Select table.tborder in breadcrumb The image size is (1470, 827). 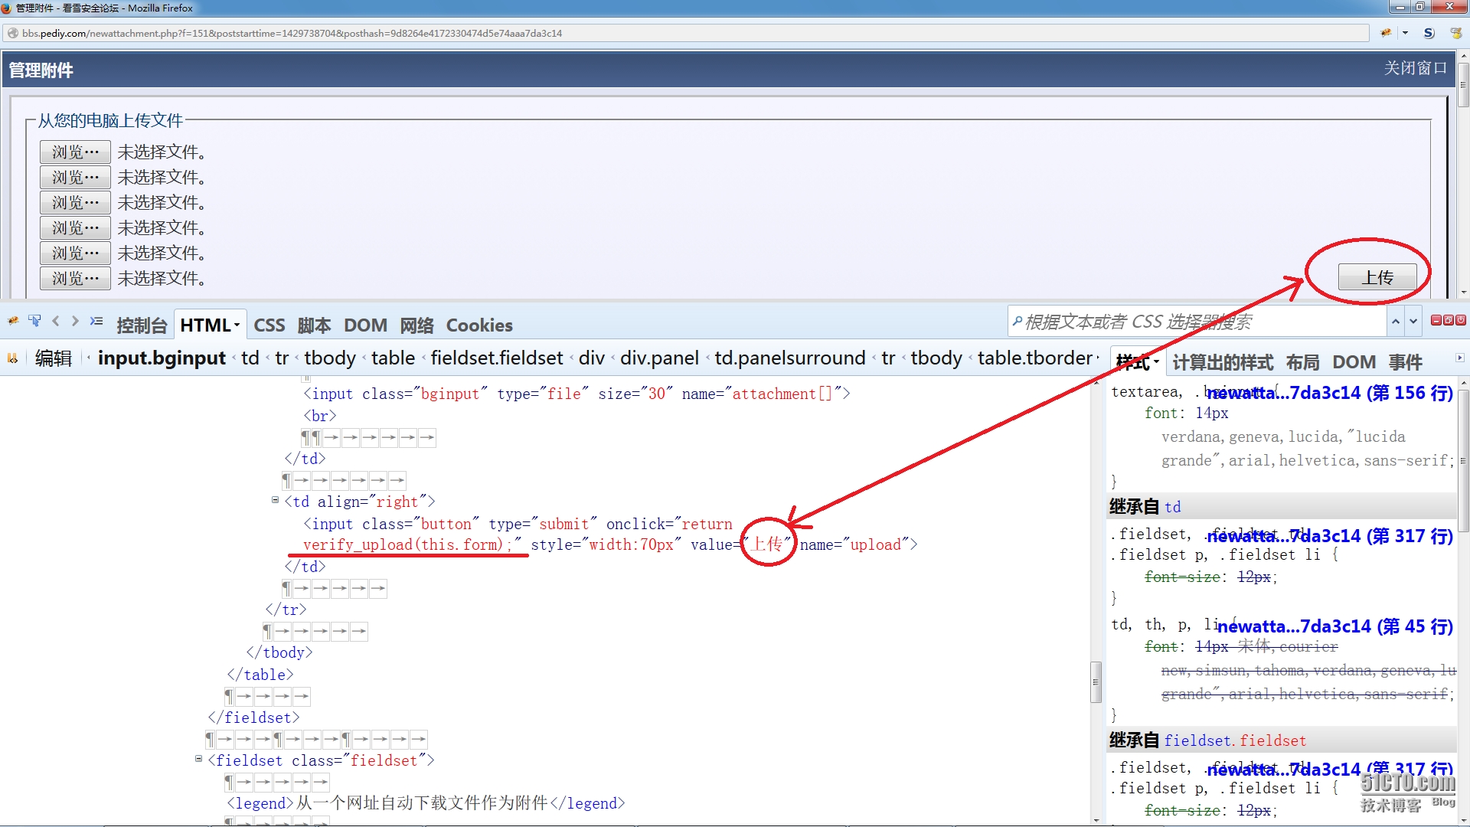point(1035,358)
